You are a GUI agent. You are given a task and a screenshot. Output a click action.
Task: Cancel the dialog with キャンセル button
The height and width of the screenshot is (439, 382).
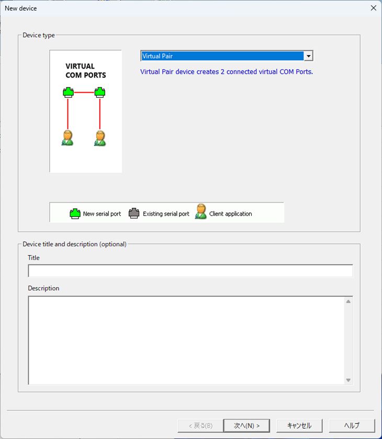pyautogui.click(x=299, y=425)
